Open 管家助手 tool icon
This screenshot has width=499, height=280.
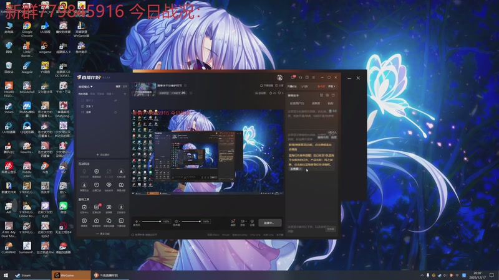click(x=97, y=222)
